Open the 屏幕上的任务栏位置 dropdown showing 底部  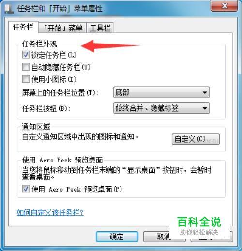tap(162, 92)
